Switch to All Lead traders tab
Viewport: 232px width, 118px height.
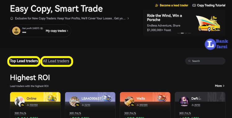point(56,61)
